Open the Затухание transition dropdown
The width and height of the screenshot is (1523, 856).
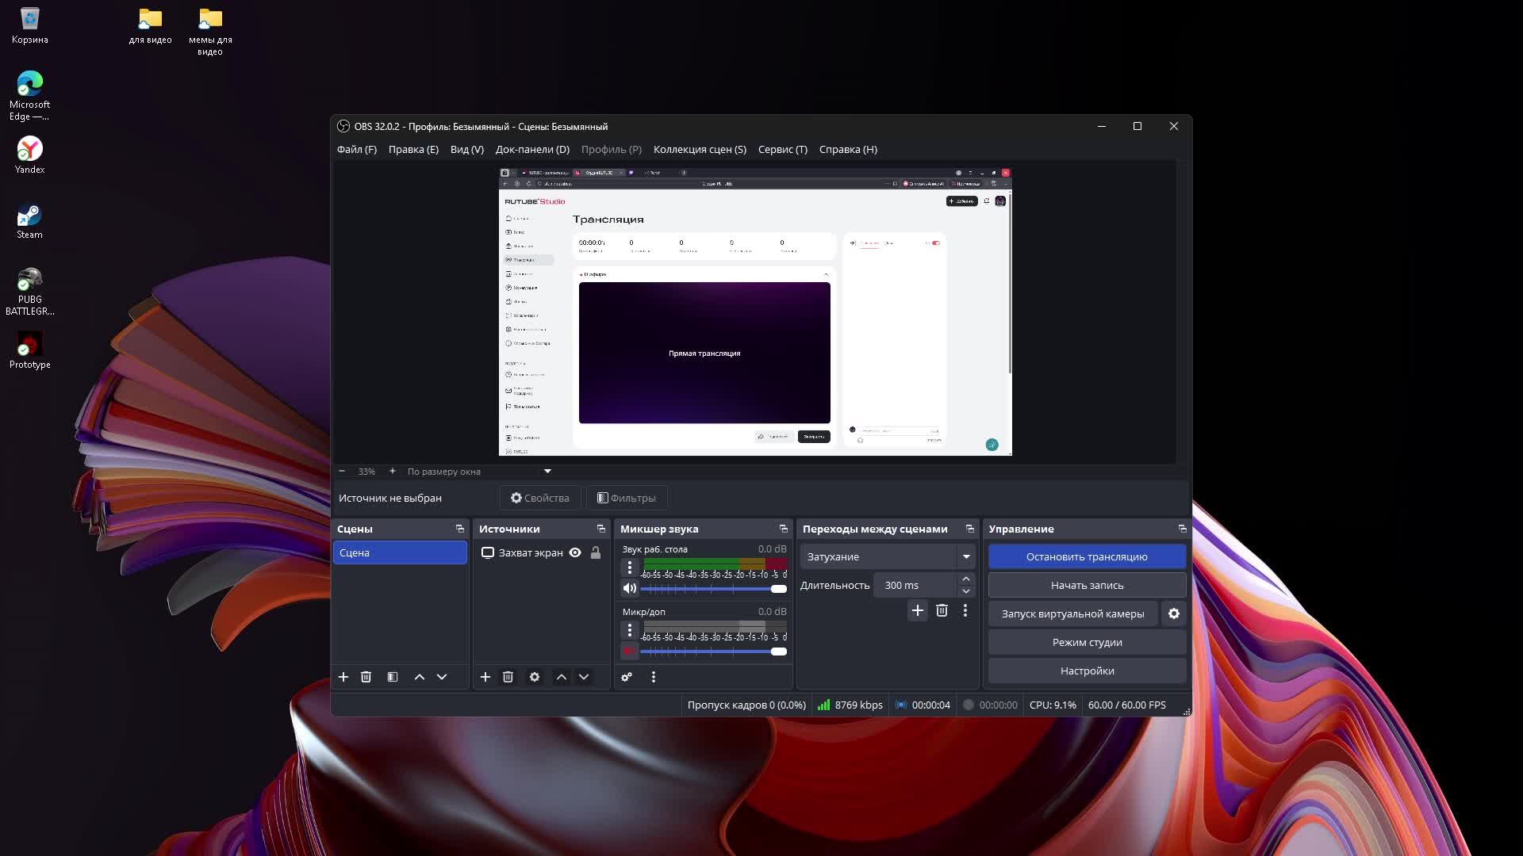point(886,556)
